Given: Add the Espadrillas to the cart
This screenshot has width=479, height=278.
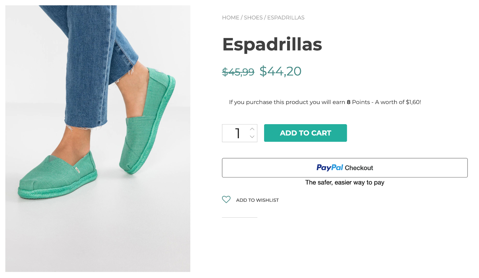Looking at the screenshot, I should (305, 133).
